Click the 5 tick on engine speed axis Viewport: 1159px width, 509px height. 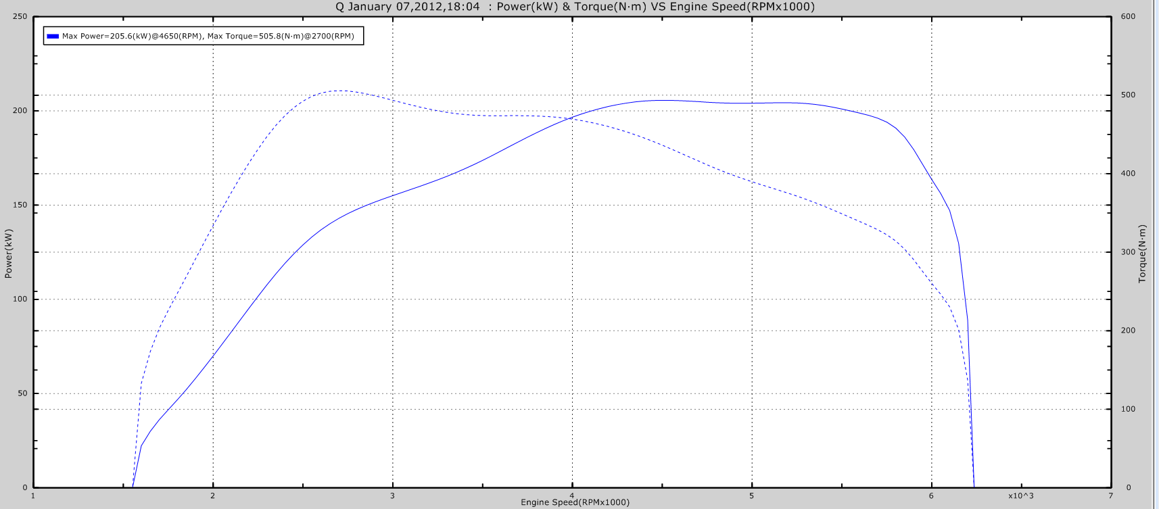click(x=751, y=496)
